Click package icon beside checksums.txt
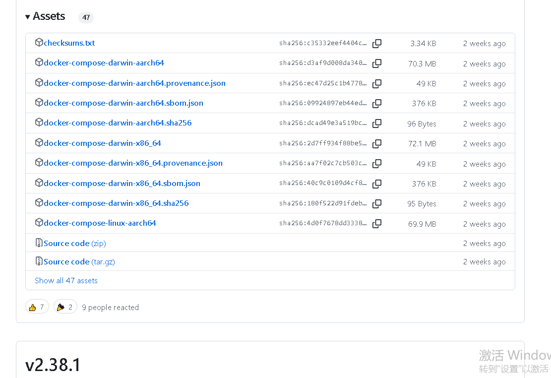This screenshot has height=378, width=551. pyautogui.click(x=39, y=42)
